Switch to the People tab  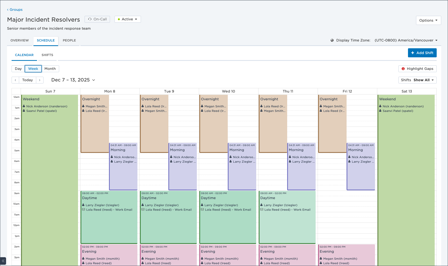pos(69,40)
